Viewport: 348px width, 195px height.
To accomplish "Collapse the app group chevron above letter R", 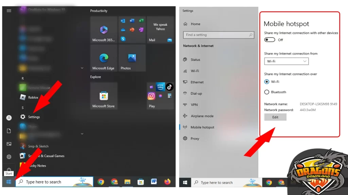I will tap(82, 68).
